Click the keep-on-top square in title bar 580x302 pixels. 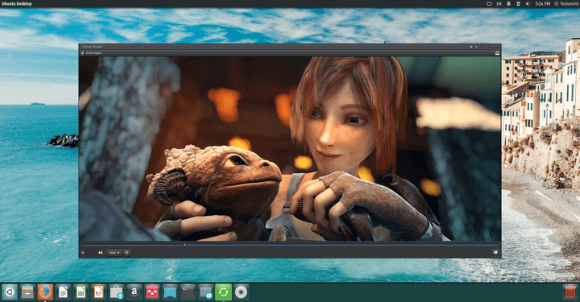(x=471, y=47)
